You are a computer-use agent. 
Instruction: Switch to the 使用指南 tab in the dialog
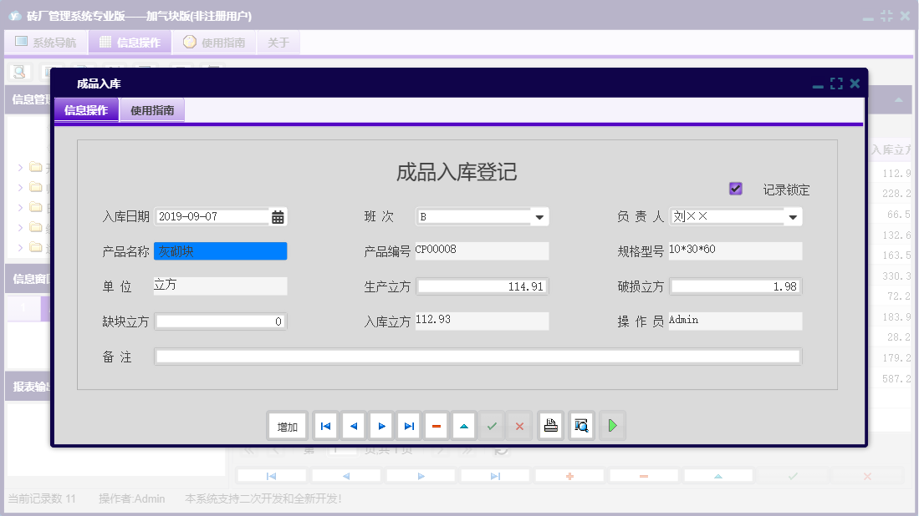pos(151,109)
